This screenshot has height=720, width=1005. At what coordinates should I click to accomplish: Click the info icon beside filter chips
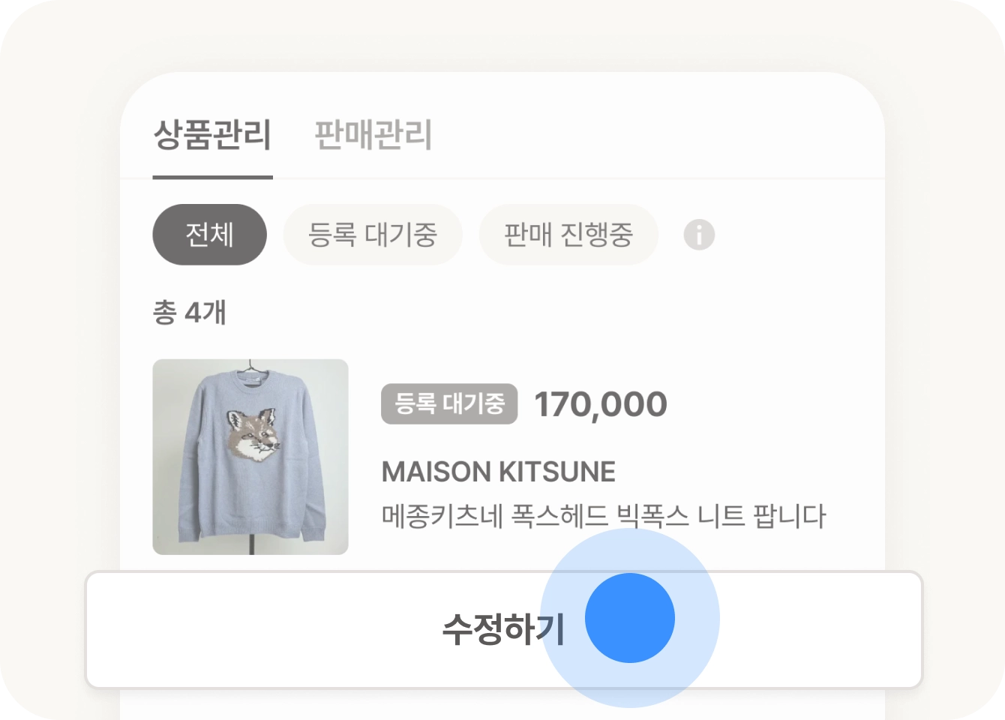(699, 235)
